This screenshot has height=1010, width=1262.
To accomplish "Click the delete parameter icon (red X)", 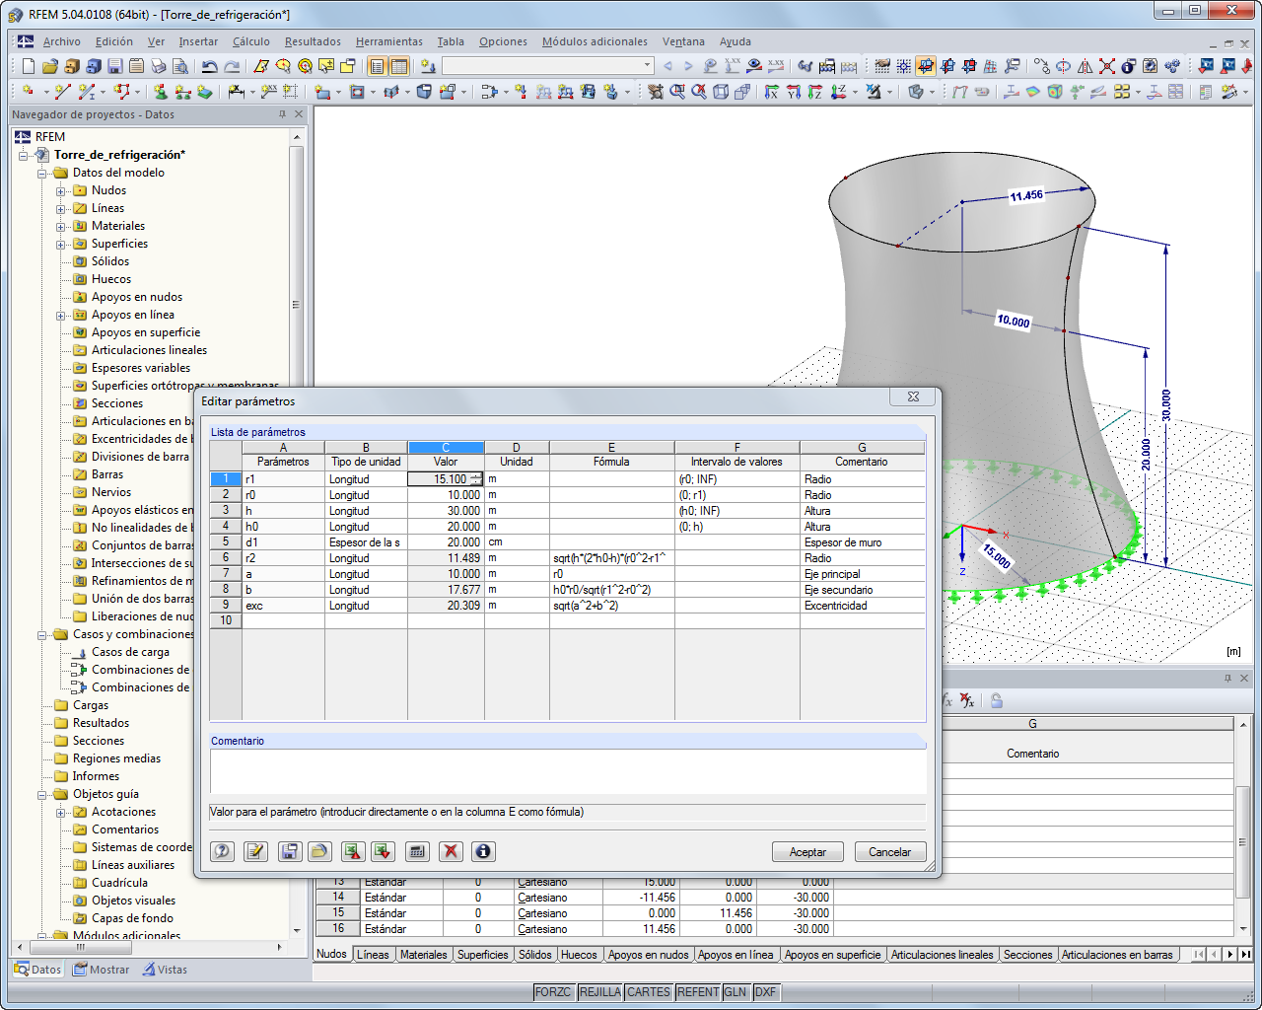I will [450, 850].
